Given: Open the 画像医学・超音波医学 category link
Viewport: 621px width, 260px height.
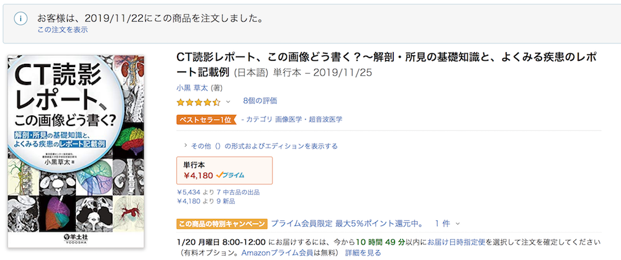Looking at the screenshot, I should pyautogui.click(x=309, y=119).
